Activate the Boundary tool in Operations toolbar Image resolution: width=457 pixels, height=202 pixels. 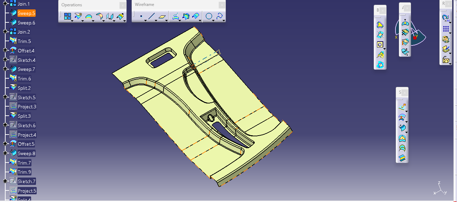point(88,16)
